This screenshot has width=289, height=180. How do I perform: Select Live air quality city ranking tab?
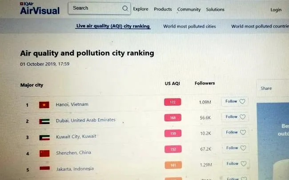[113, 27]
